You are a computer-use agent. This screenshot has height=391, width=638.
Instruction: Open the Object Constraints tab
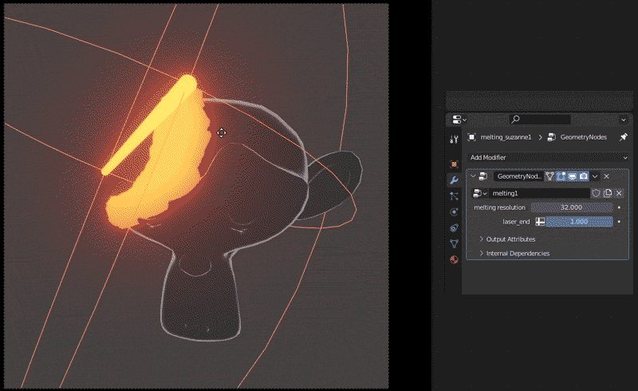pyautogui.click(x=454, y=227)
